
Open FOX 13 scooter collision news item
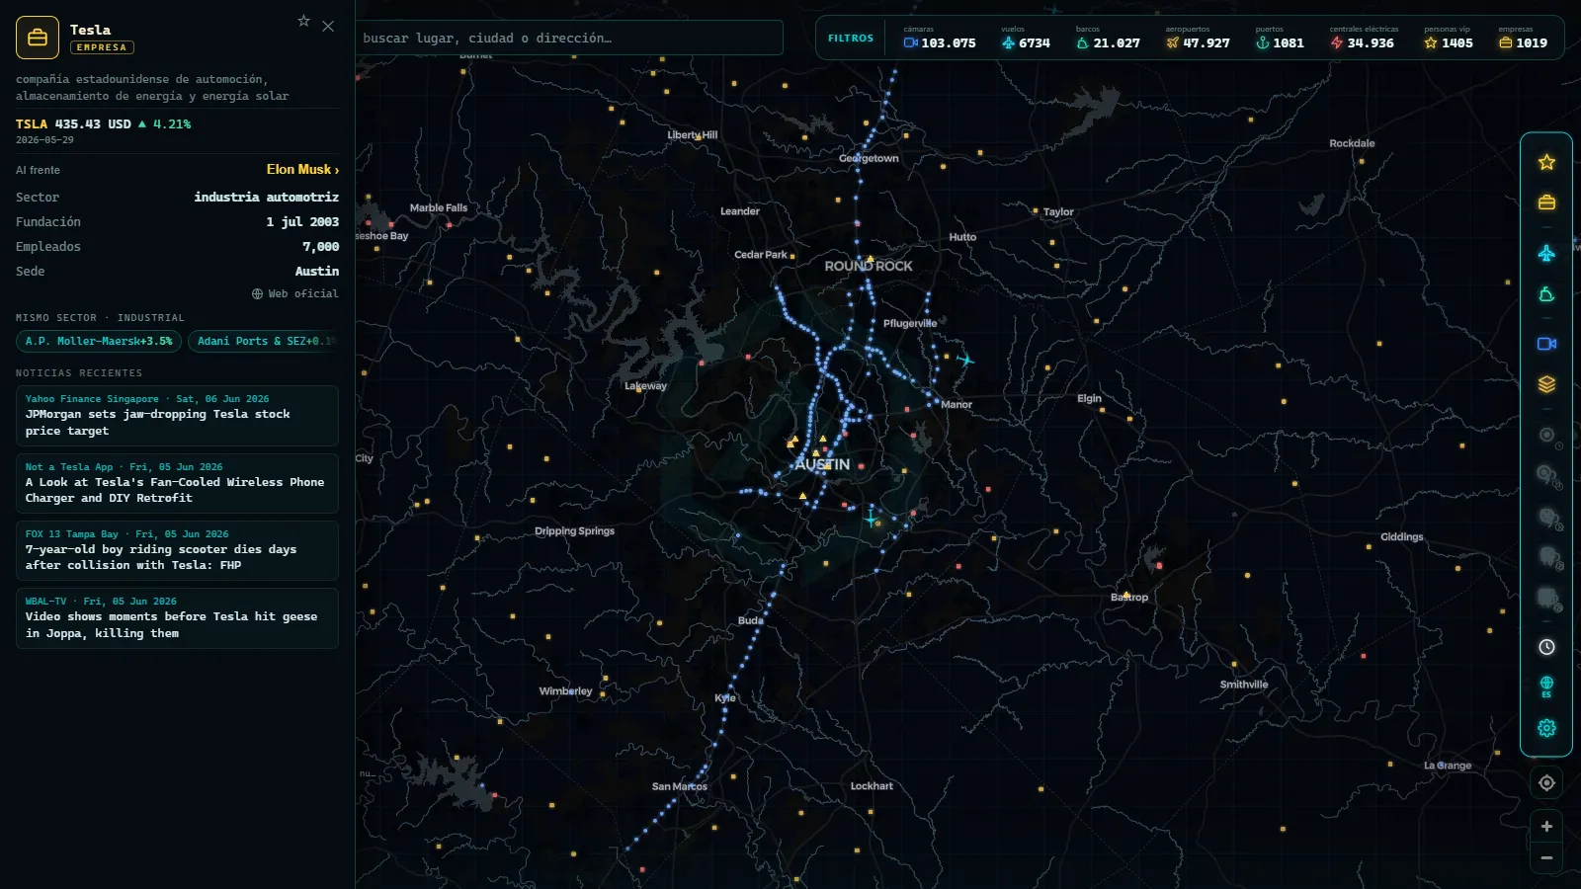click(x=177, y=550)
